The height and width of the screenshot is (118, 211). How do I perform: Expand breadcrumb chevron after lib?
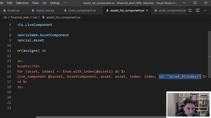click(9, 17)
